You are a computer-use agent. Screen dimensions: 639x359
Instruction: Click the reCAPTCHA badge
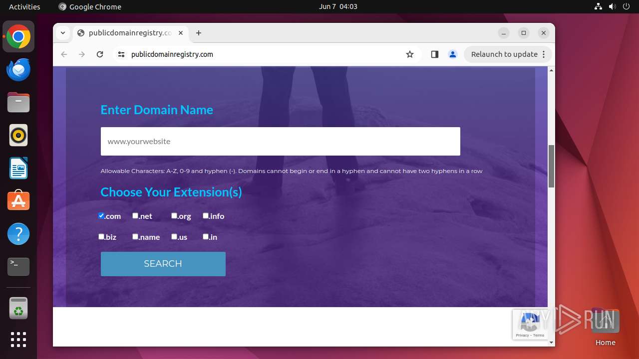pos(530,325)
